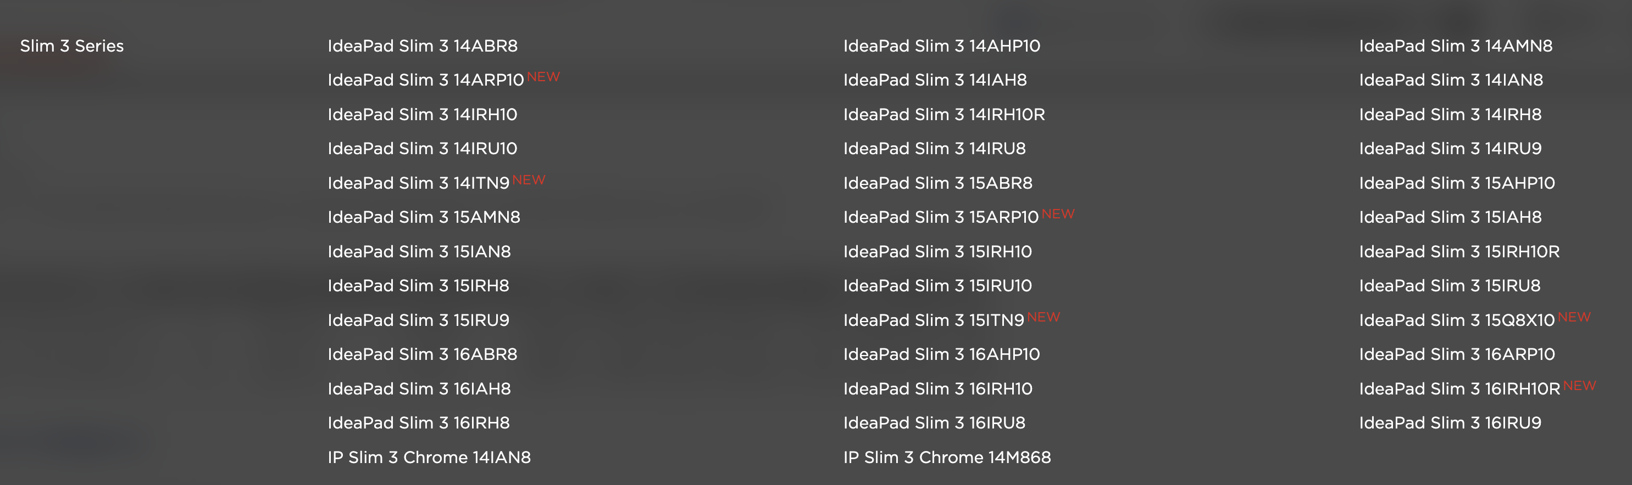Open IdeaPad Slim 3 15IAN8
Screen dimensions: 1632x485
(x=419, y=252)
